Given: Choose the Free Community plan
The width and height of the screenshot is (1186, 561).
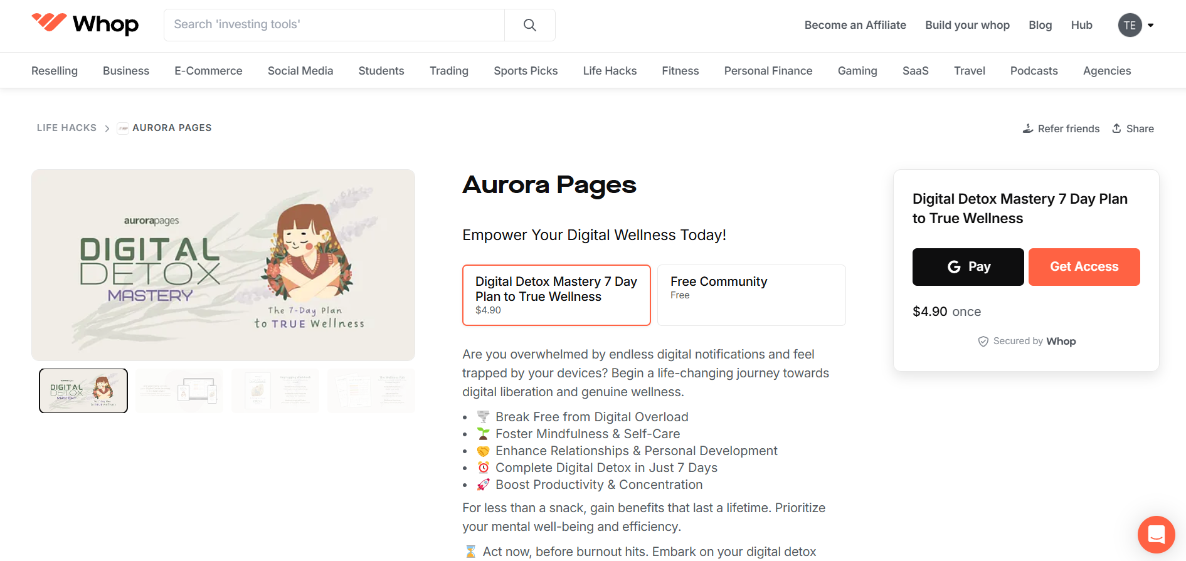Looking at the screenshot, I should pyautogui.click(x=751, y=295).
